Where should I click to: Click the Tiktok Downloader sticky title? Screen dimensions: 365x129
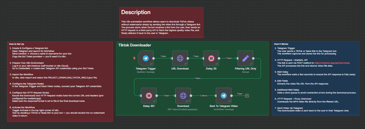point(135,45)
